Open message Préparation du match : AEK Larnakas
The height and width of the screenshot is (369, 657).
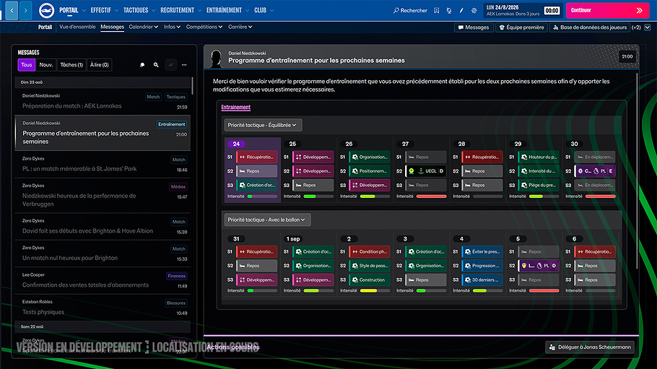click(x=103, y=101)
